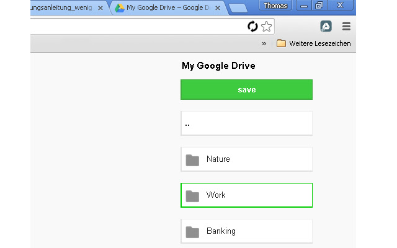397x248 pixels.
Task: Go up via the ".." parent folder row
Action: point(246,123)
